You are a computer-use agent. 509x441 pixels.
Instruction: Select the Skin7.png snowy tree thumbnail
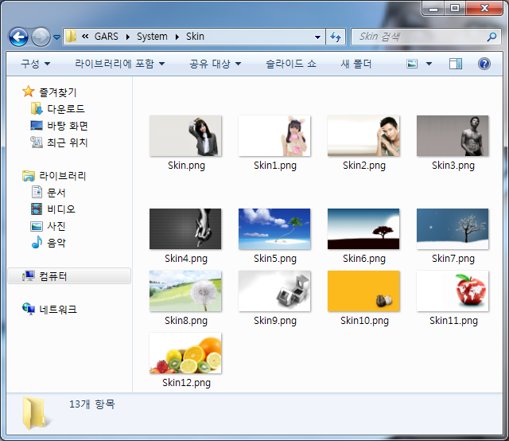tap(453, 229)
